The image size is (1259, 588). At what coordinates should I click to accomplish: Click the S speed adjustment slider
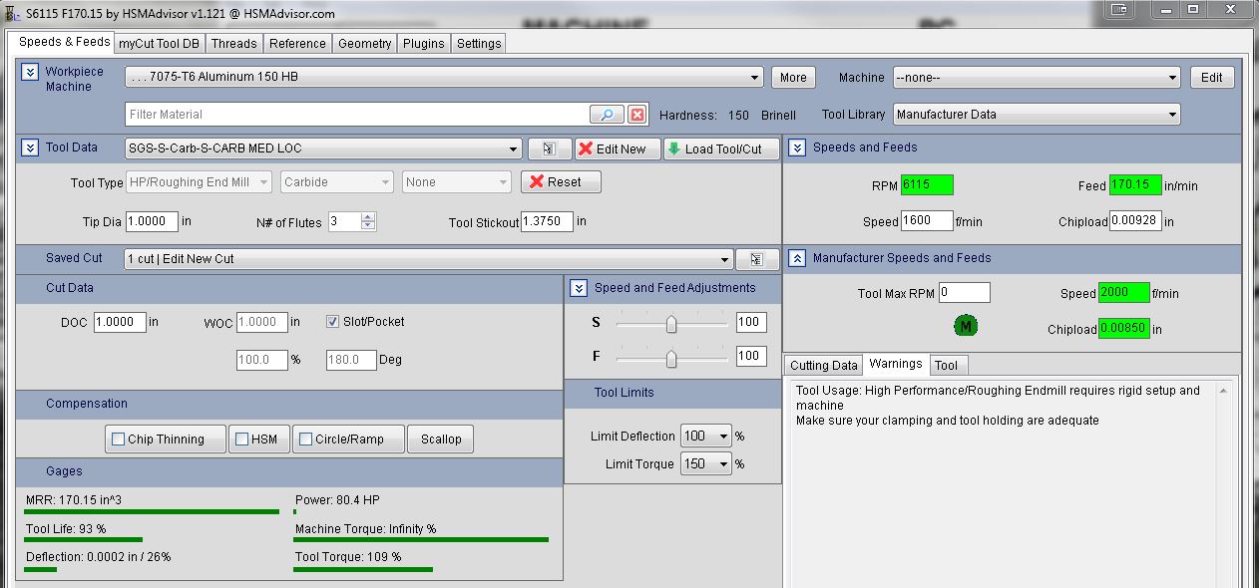[671, 324]
